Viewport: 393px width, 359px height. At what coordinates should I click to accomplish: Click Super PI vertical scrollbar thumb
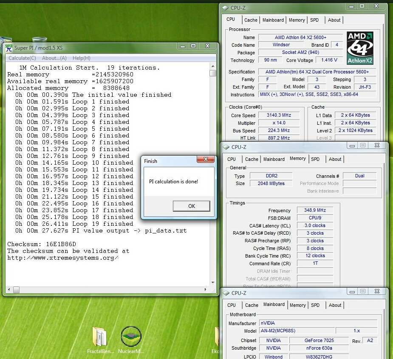213,73
